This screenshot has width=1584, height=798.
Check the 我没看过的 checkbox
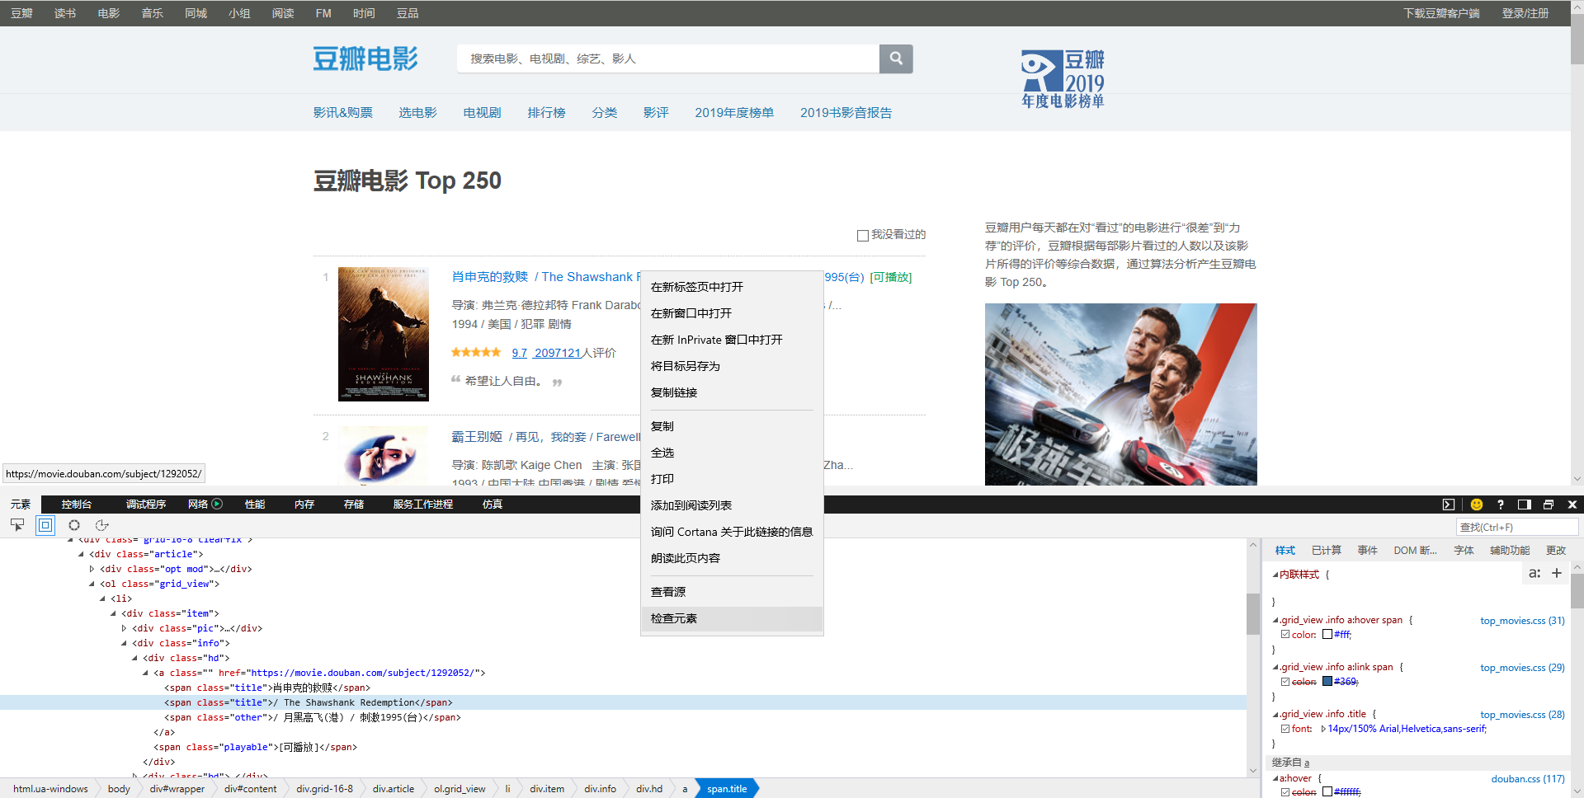click(x=863, y=236)
